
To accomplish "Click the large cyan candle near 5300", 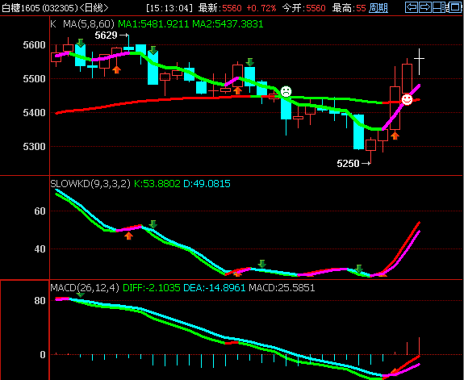I will [359, 132].
